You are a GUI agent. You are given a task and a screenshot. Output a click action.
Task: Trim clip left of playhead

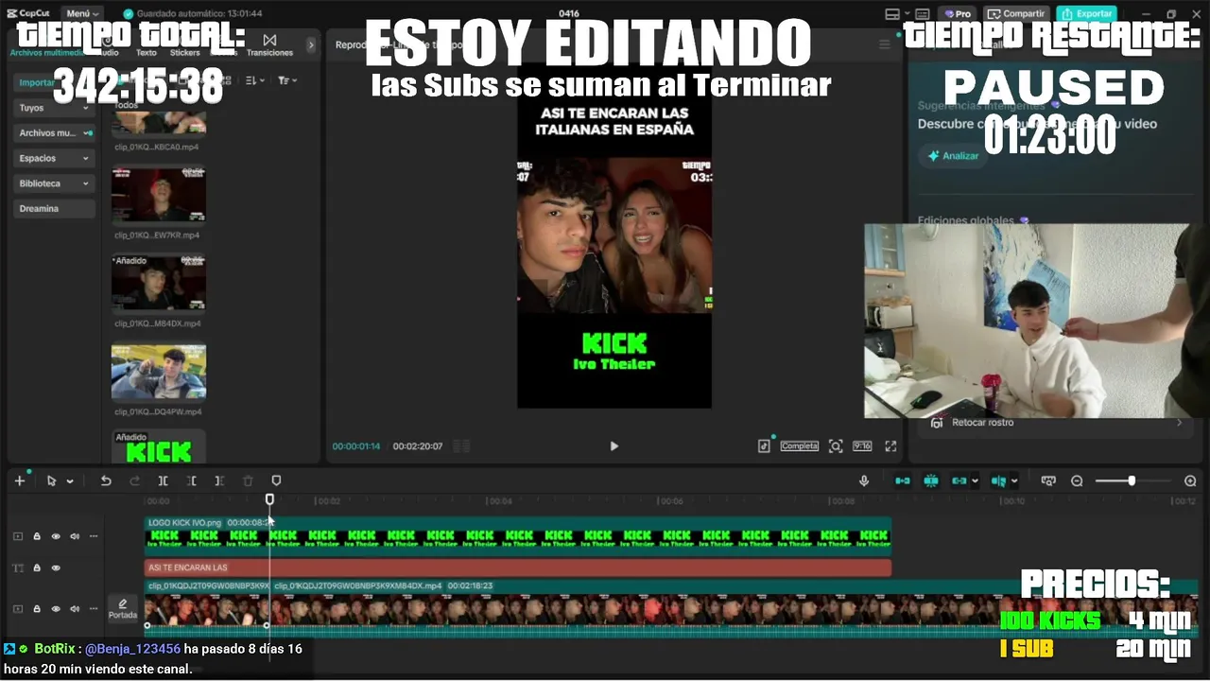click(x=191, y=480)
